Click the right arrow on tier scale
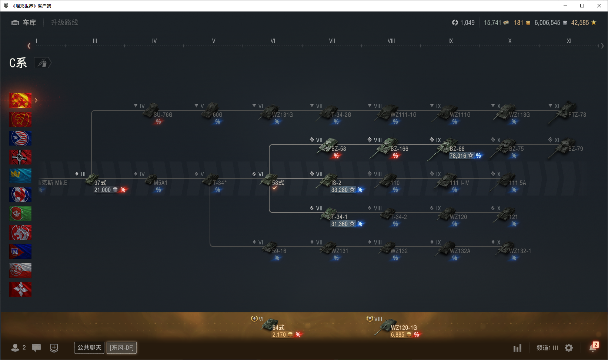The image size is (608, 360). point(602,46)
